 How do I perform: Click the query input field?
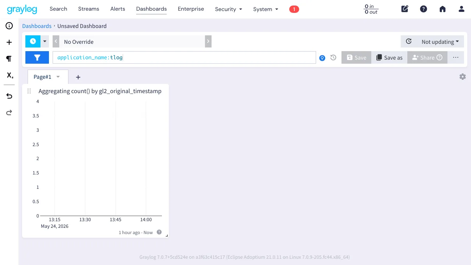click(184, 57)
